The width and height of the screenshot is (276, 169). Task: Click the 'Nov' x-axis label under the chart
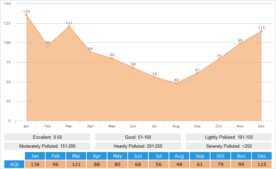(x=240, y=126)
